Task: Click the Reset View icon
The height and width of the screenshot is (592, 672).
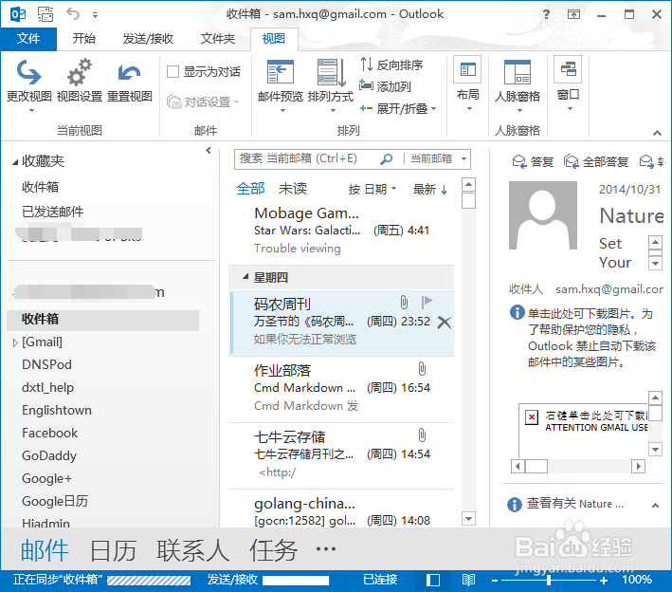Action: click(x=130, y=72)
